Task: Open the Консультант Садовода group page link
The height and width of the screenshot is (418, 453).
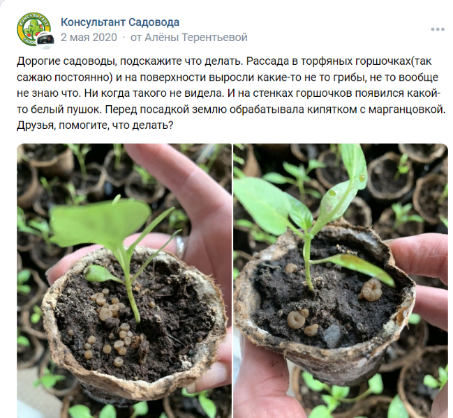Action: (120, 22)
